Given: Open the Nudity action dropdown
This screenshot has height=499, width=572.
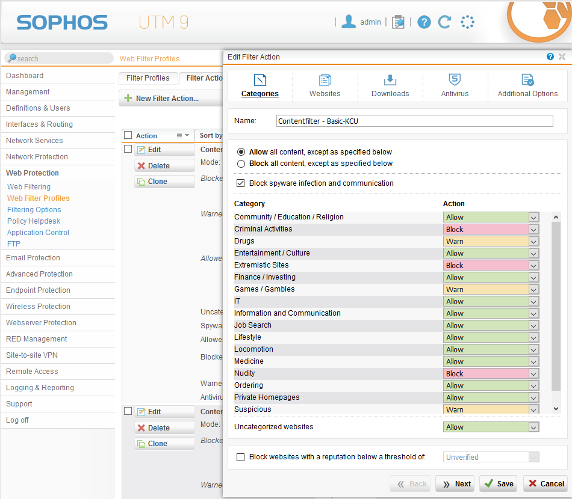Looking at the screenshot, I should 491,374.
